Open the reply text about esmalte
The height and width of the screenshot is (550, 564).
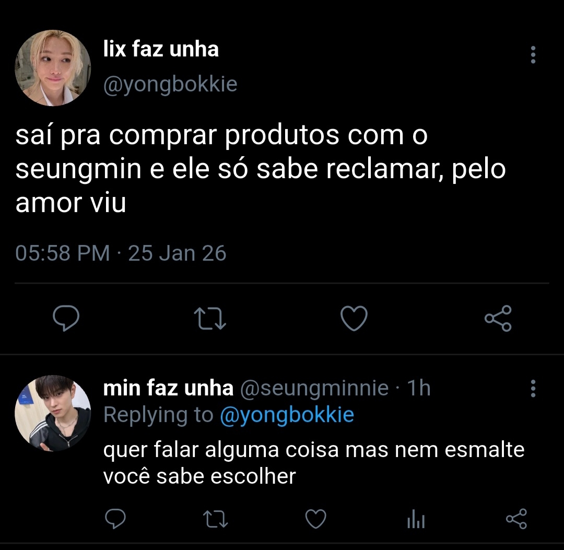click(313, 463)
